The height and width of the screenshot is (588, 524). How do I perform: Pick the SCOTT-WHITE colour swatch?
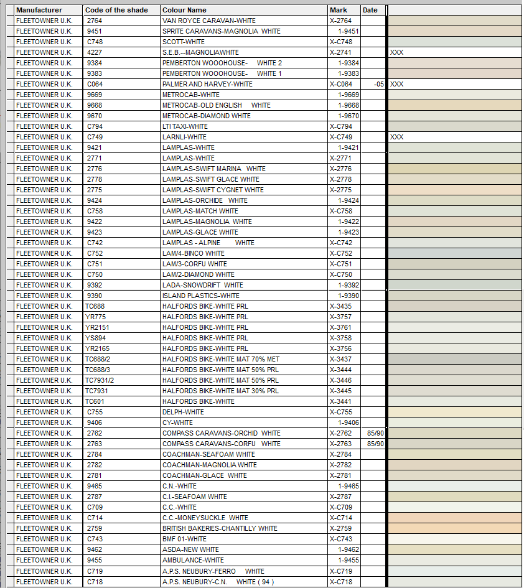455,42
